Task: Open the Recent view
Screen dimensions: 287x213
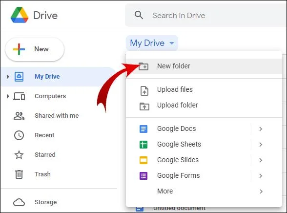Action: [x=44, y=135]
